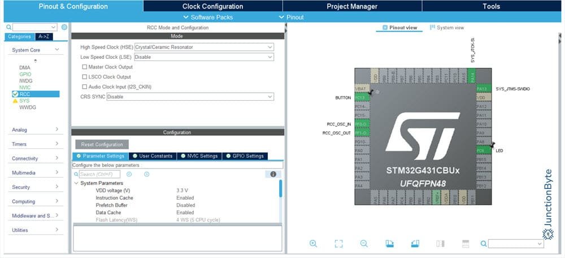Click the table layout icon in bottom toolbar
This screenshot has height=258, width=565.
tap(466, 243)
